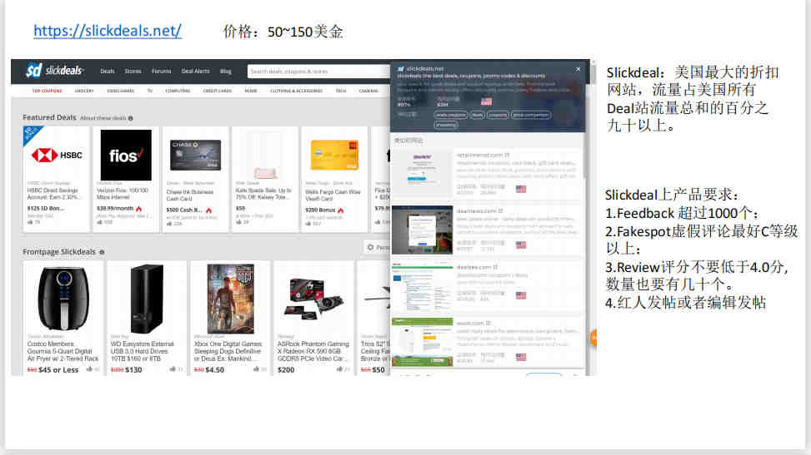This screenshot has height=455, width=811.
Task: Select the CREDIT CARDS category tab
Action: [218, 91]
